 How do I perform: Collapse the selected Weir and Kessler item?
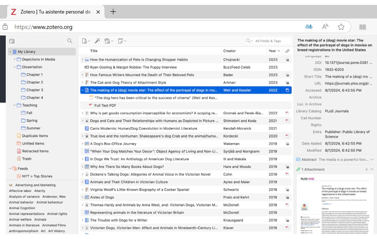[x=82, y=90]
